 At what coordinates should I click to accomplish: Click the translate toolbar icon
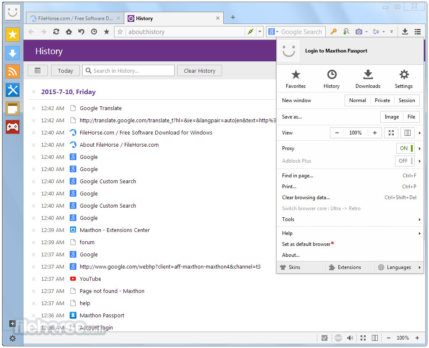pos(376,32)
